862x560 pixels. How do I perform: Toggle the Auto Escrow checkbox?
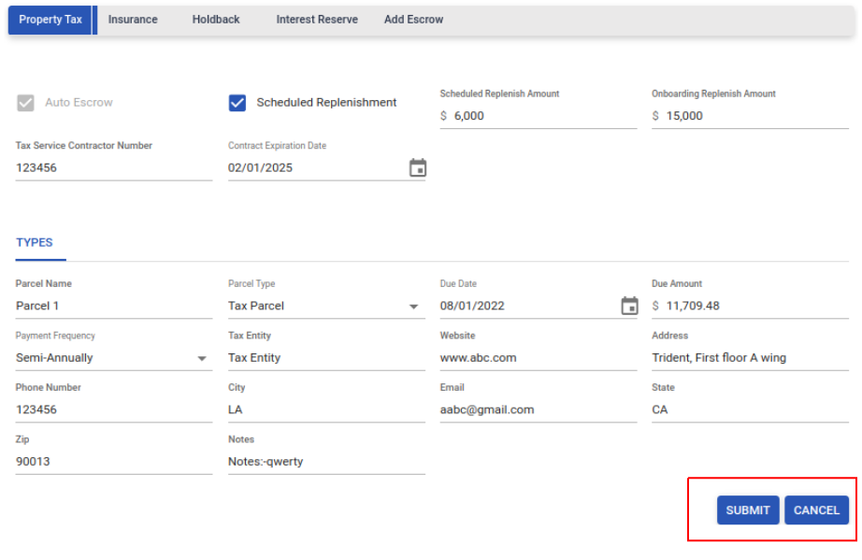tap(25, 103)
